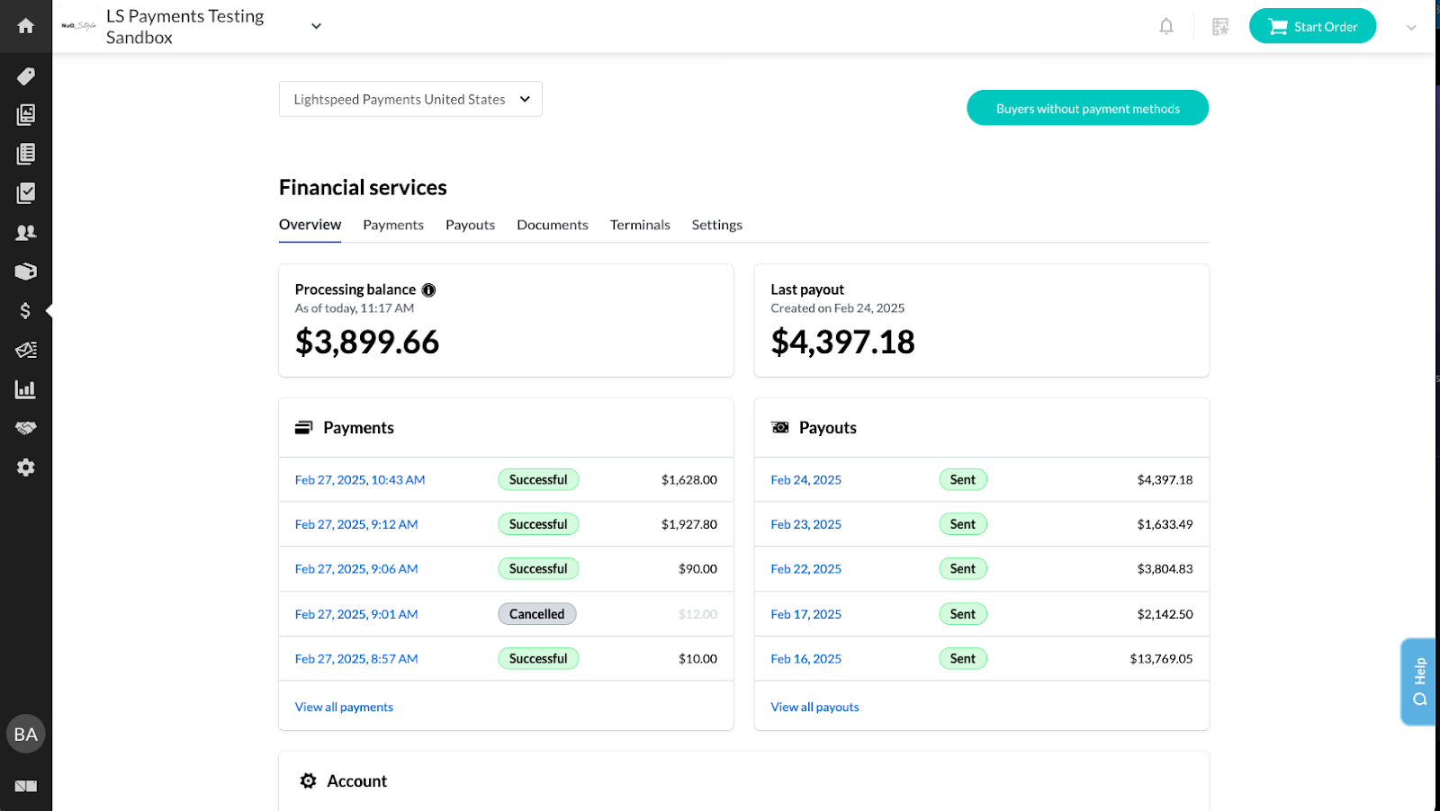This screenshot has height=811, width=1440.
Task: Open payout dated Feb 23, 2025
Action: [x=805, y=524]
